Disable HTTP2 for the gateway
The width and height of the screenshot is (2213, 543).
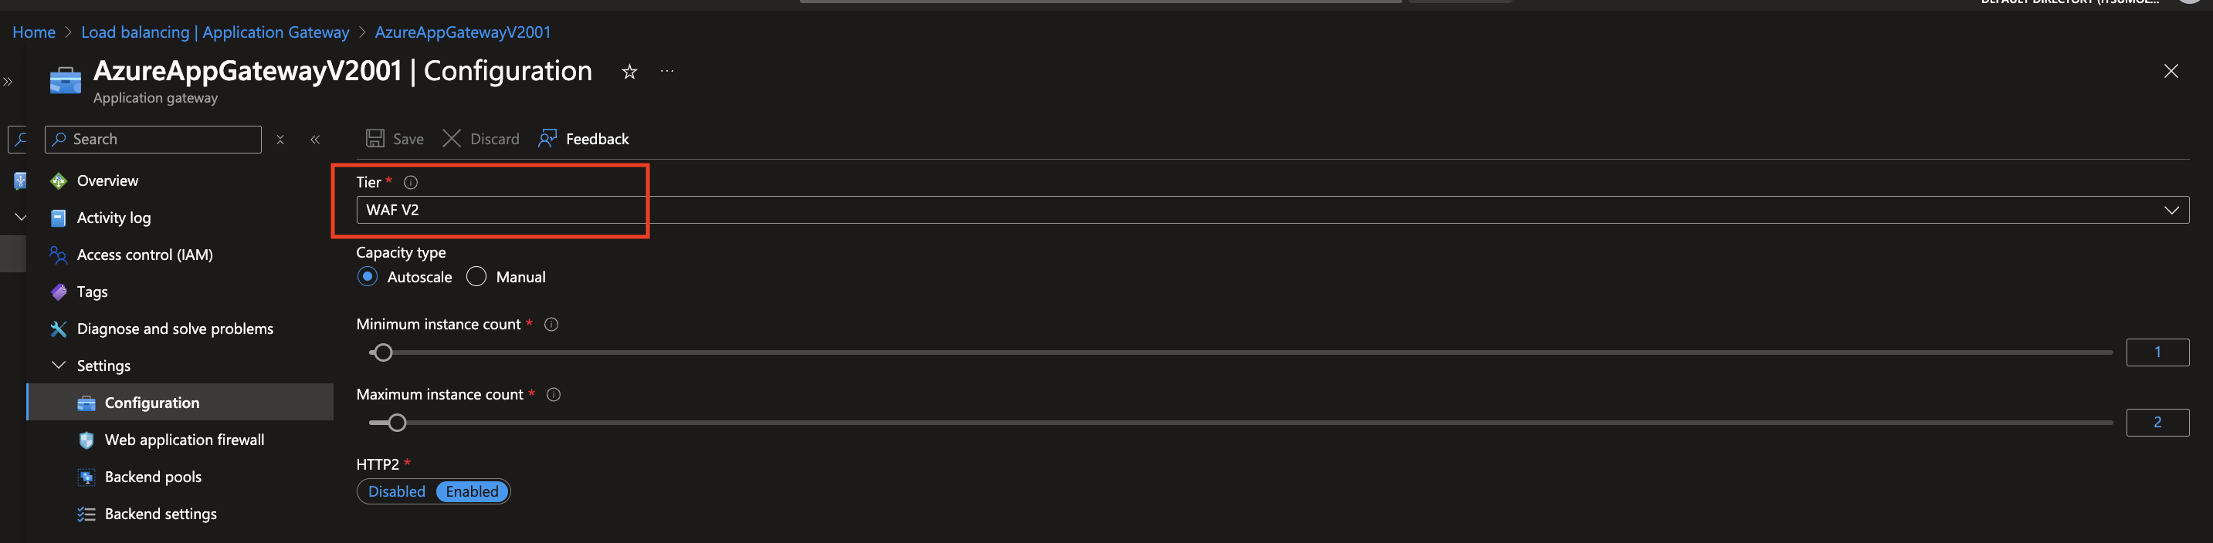[x=396, y=491]
